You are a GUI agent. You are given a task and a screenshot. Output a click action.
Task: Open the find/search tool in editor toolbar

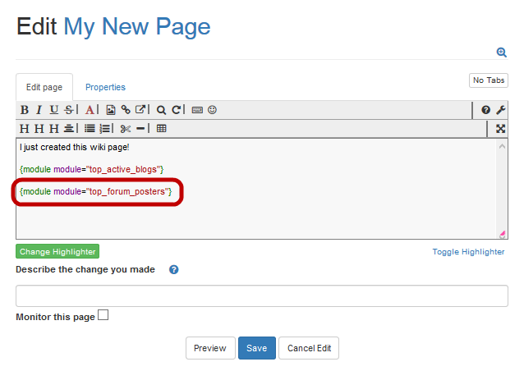tap(162, 110)
